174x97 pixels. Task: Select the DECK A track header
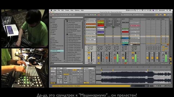[90, 19]
